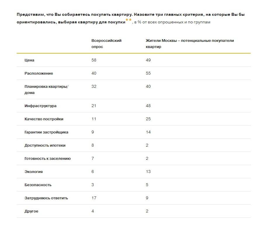Click the value 58 in the Цена row
270x228 pixels.
pyautogui.click(x=94, y=60)
